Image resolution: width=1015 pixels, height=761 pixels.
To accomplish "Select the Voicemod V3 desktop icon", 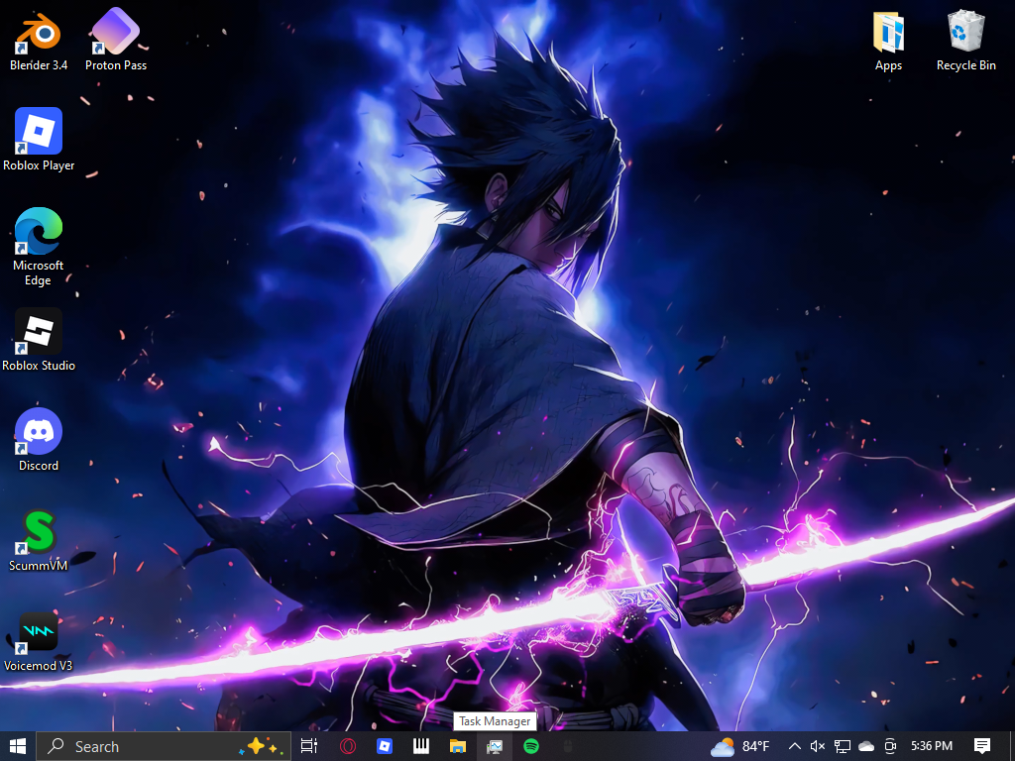I will click(x=39, y=641).
